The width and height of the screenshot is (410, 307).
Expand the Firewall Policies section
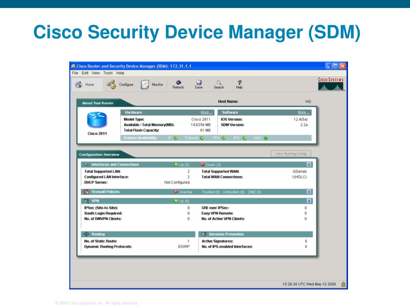coord(309,192)
